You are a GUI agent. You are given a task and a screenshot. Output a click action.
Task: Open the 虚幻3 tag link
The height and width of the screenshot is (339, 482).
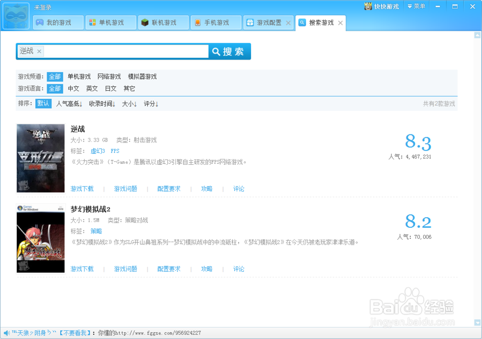tap(98, 151)
